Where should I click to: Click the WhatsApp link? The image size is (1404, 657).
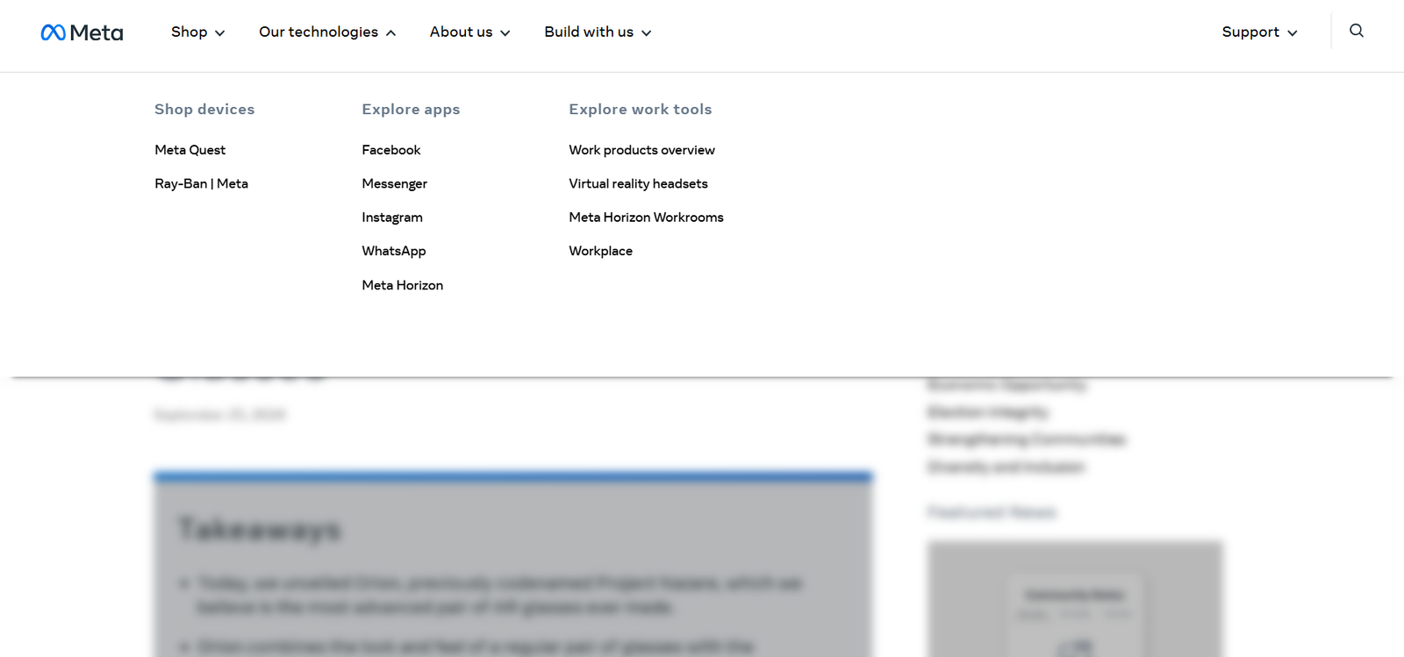coord(393,251)
